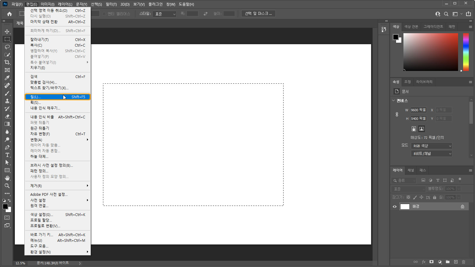Screen dimensions: 475x267
Task: Collapse the 캔버스 section
Action: point(393,101)
